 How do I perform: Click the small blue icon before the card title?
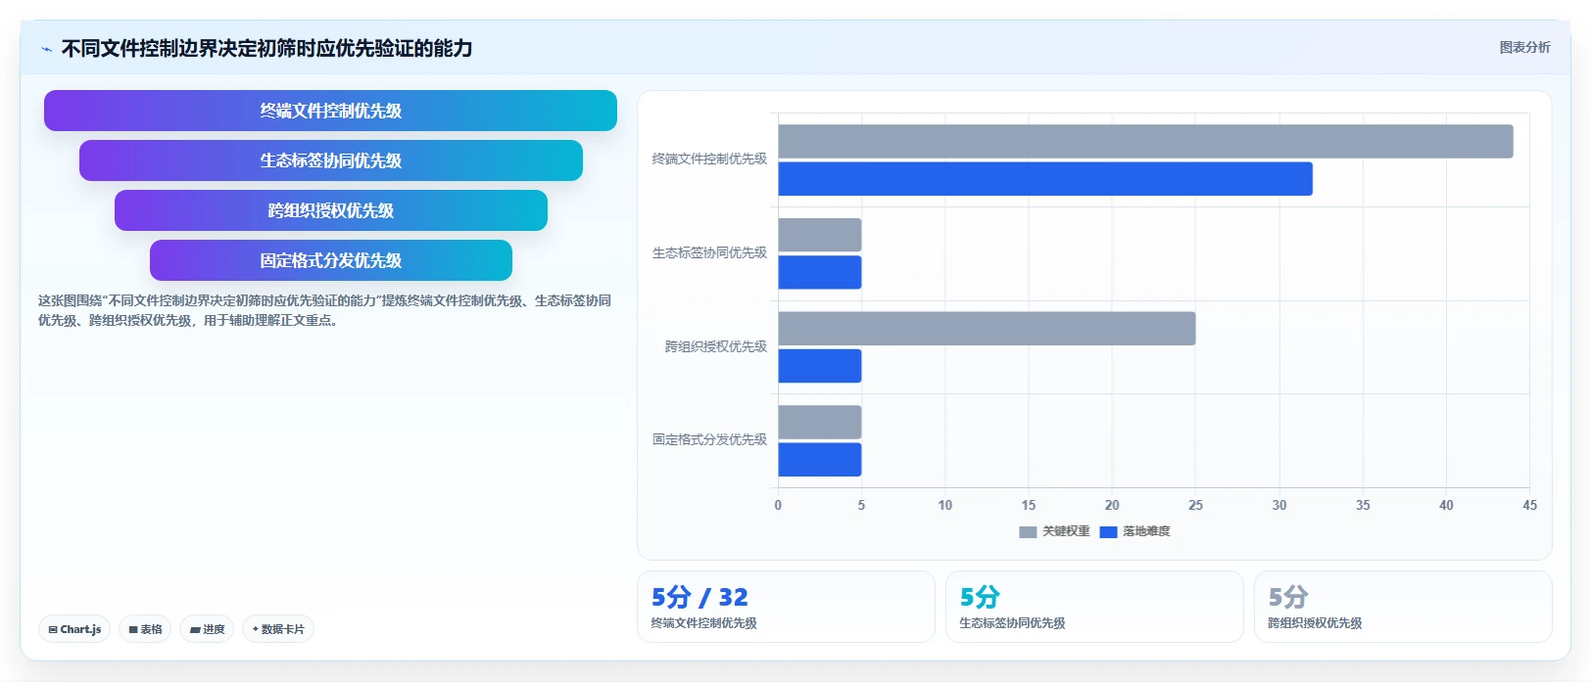[x=46, y=49]
